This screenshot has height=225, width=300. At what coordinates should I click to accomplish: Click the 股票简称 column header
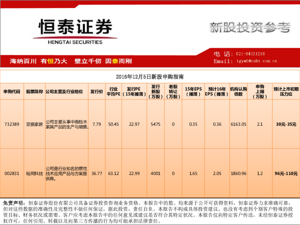[x=35, y=92]
